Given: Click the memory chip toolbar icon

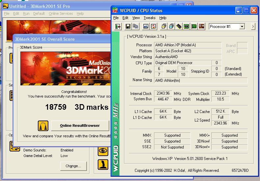Looking at the screenshot, I should tap(179, 27).
